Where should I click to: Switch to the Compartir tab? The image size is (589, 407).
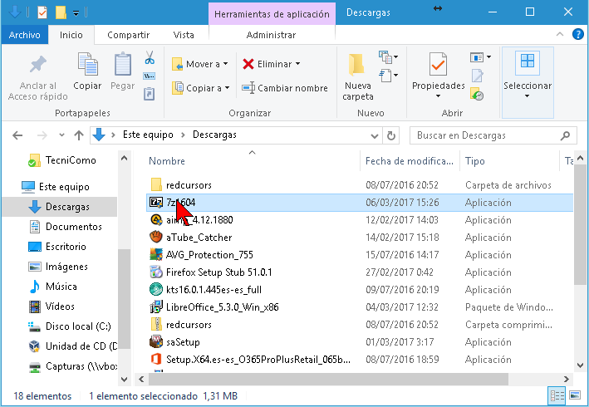pos(128,35)
